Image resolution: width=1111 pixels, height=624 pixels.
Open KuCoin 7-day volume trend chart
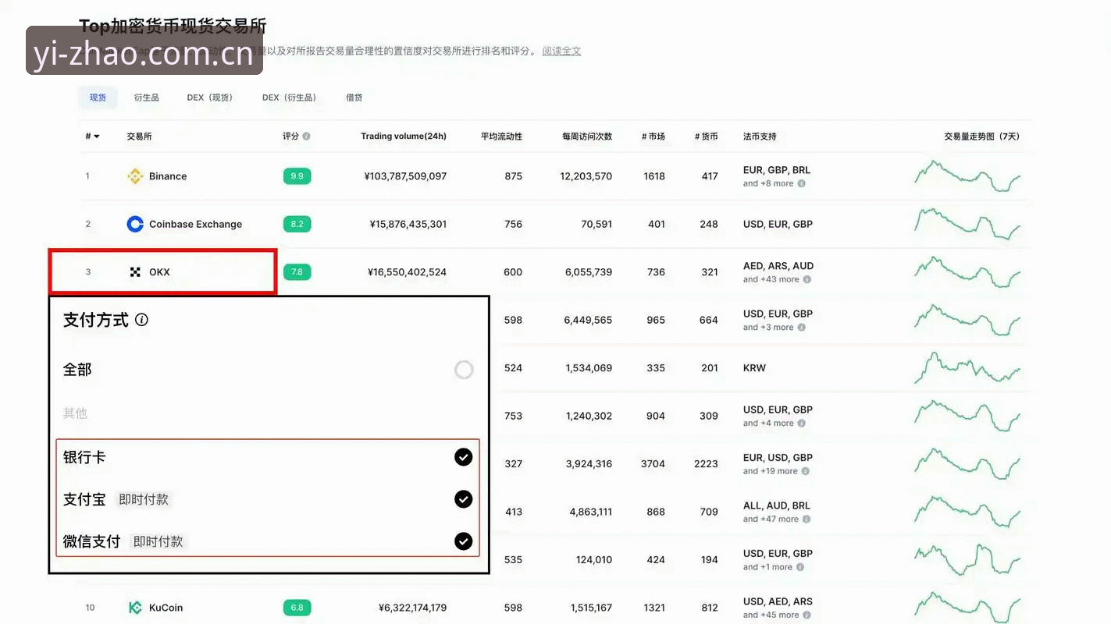point(967,608)
